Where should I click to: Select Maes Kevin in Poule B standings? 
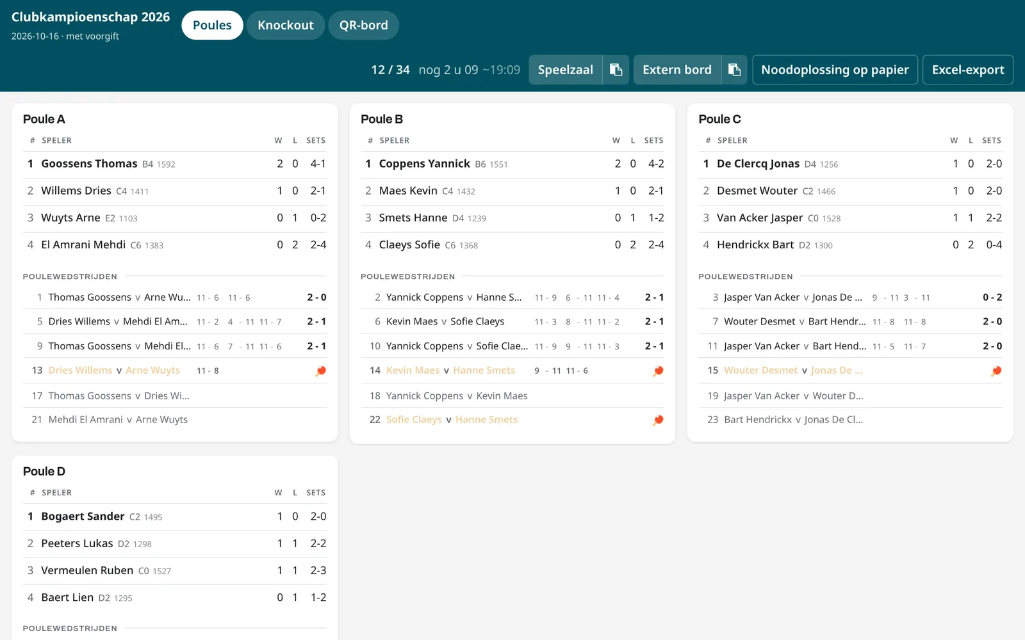coord(512,191)
